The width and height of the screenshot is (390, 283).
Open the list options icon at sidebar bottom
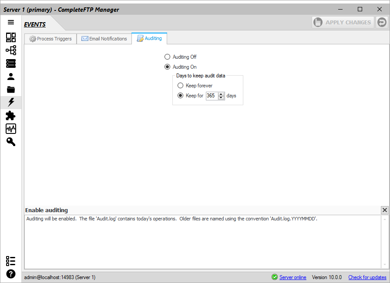pos(11,261)
